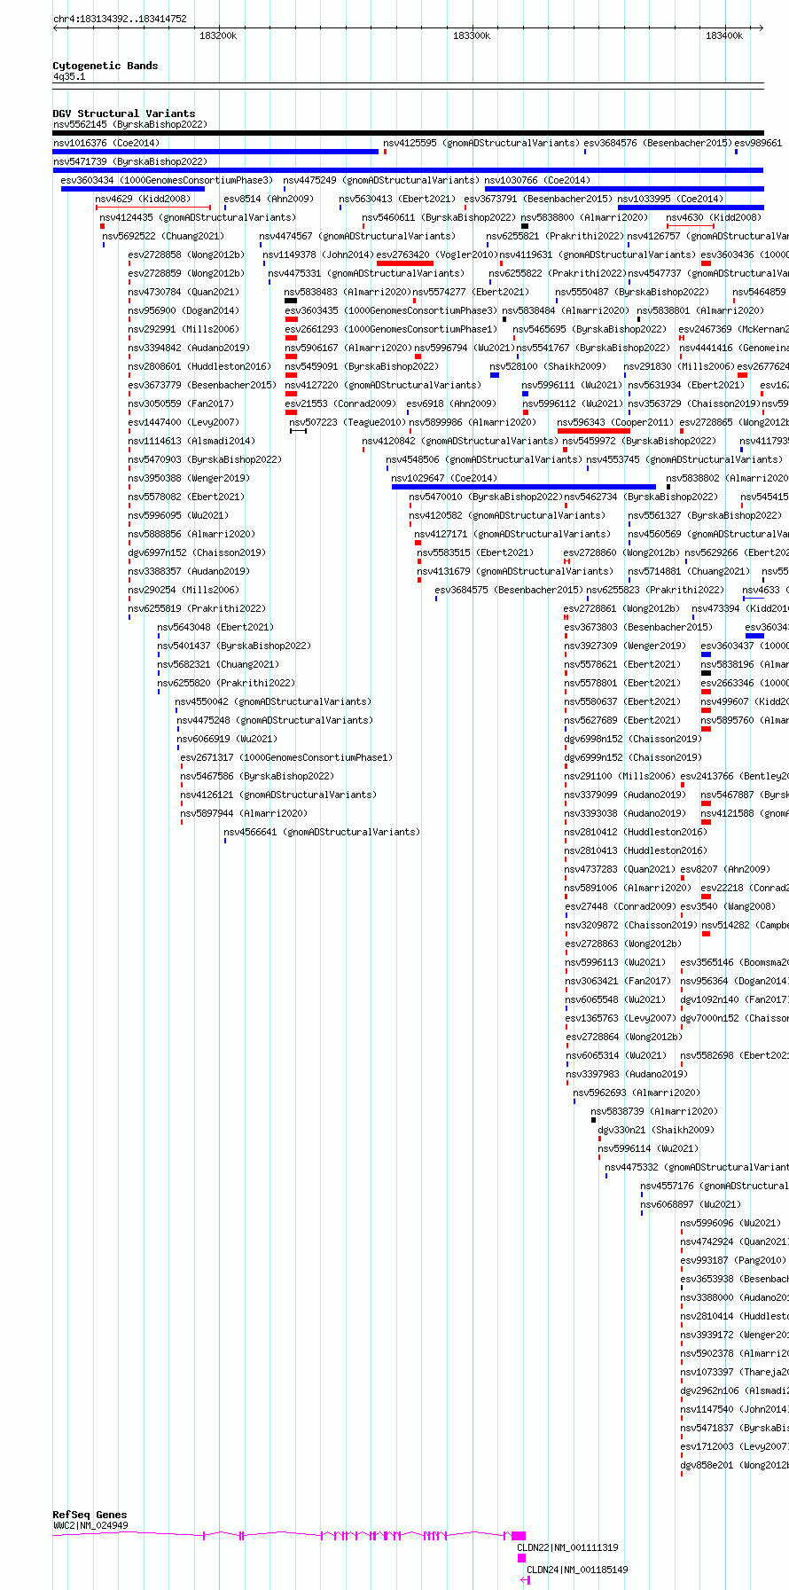Click dgv6997n152 (Chaisson2019) label
Image resolution: width=789 pixels, height=1590 pixels.
point(196,552)
